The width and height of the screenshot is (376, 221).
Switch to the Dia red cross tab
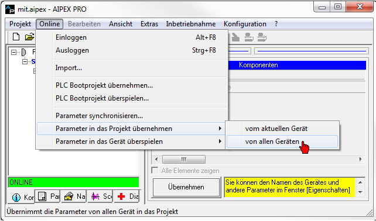[x=127, y=196]
